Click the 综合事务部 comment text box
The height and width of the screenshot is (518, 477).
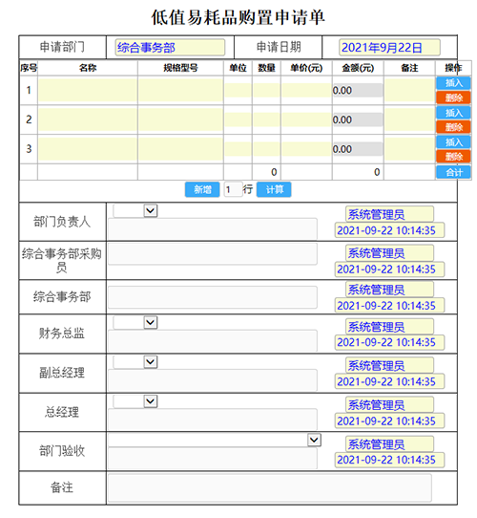213,297
